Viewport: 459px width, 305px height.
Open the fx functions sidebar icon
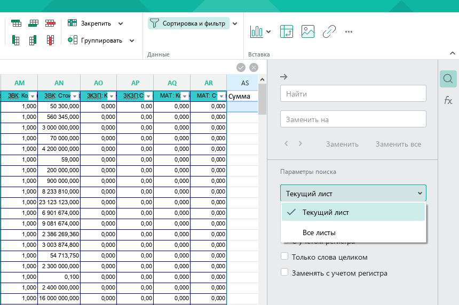[x=448, y=101]
